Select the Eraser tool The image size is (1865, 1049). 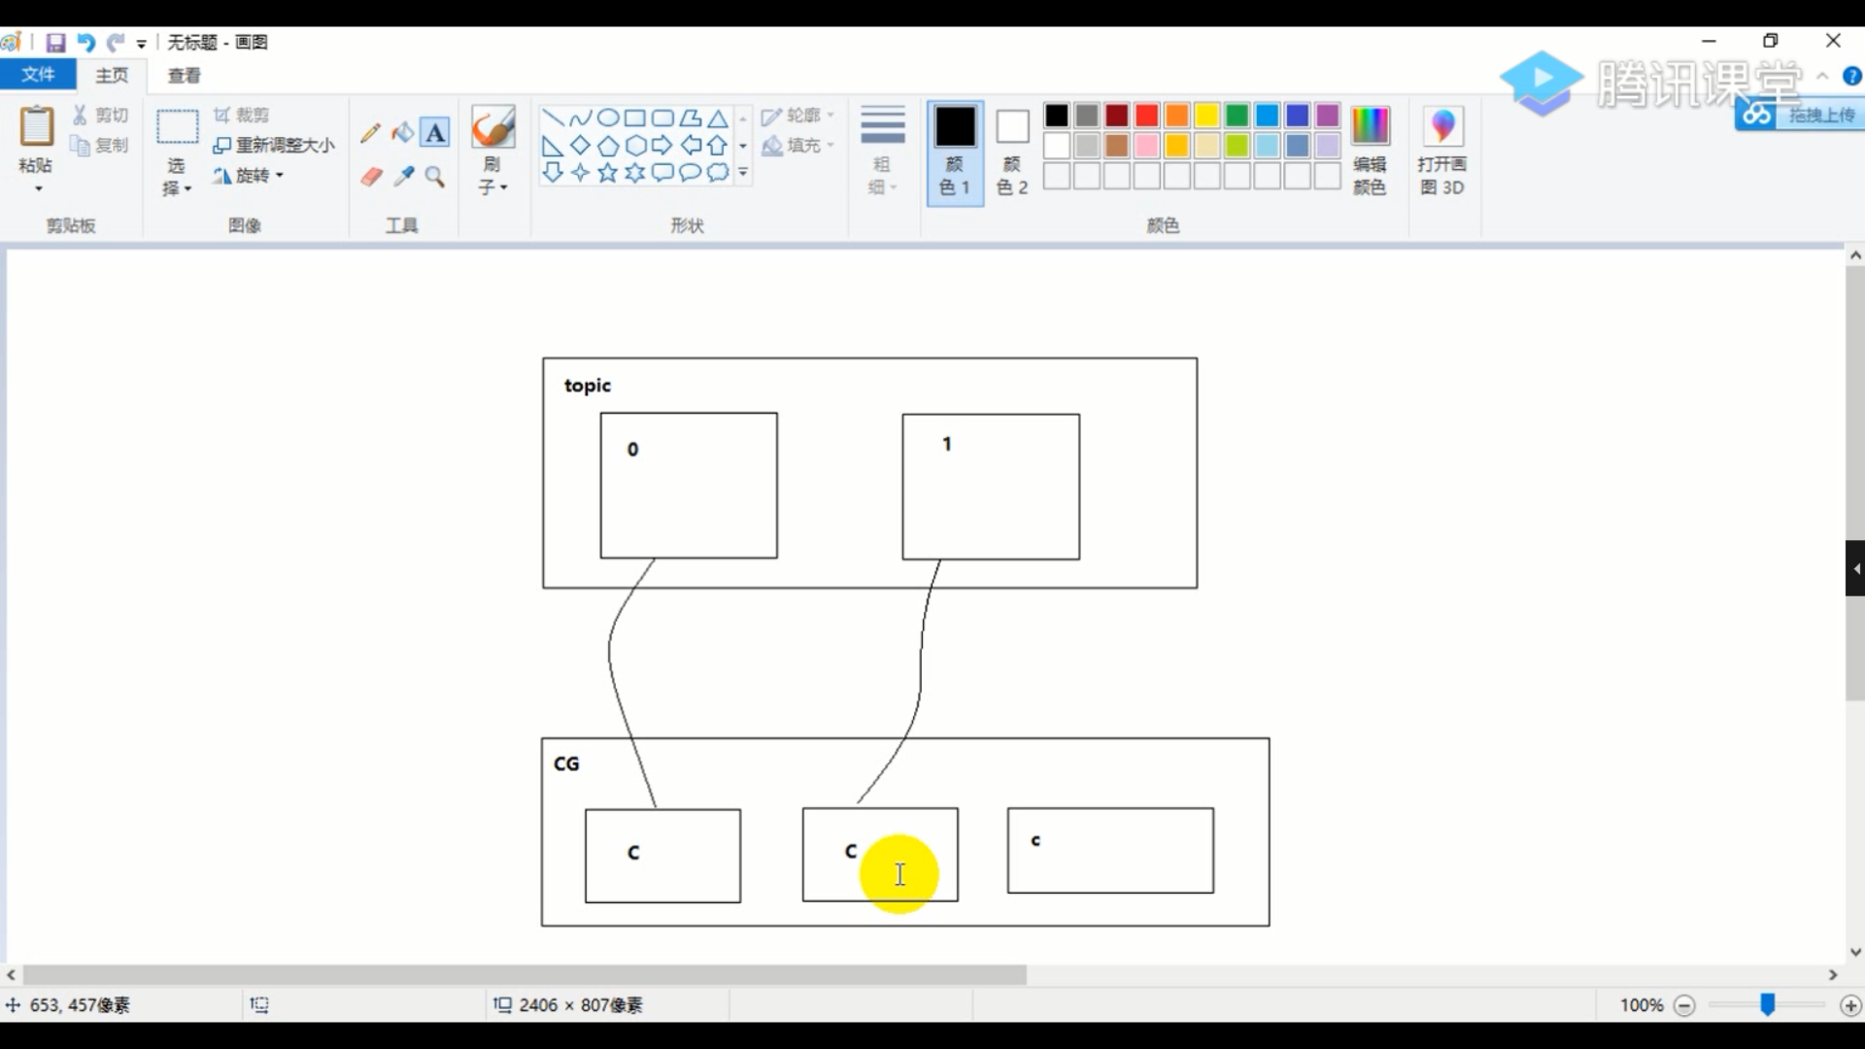371,177
